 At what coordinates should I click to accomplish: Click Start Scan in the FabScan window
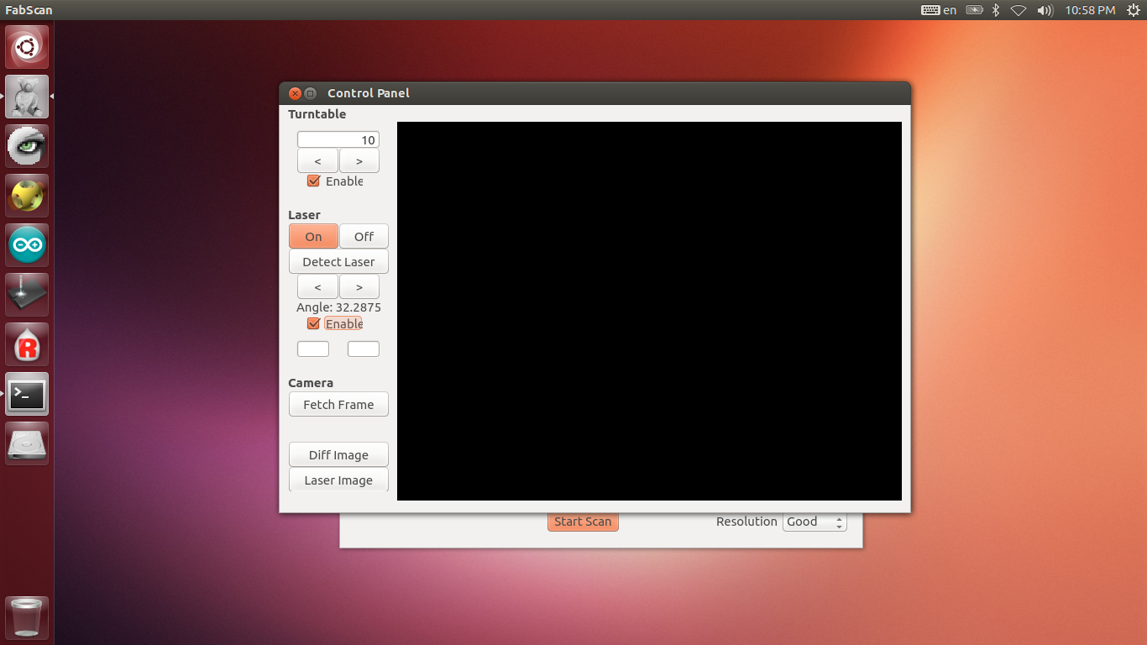[x=583, y=522]
